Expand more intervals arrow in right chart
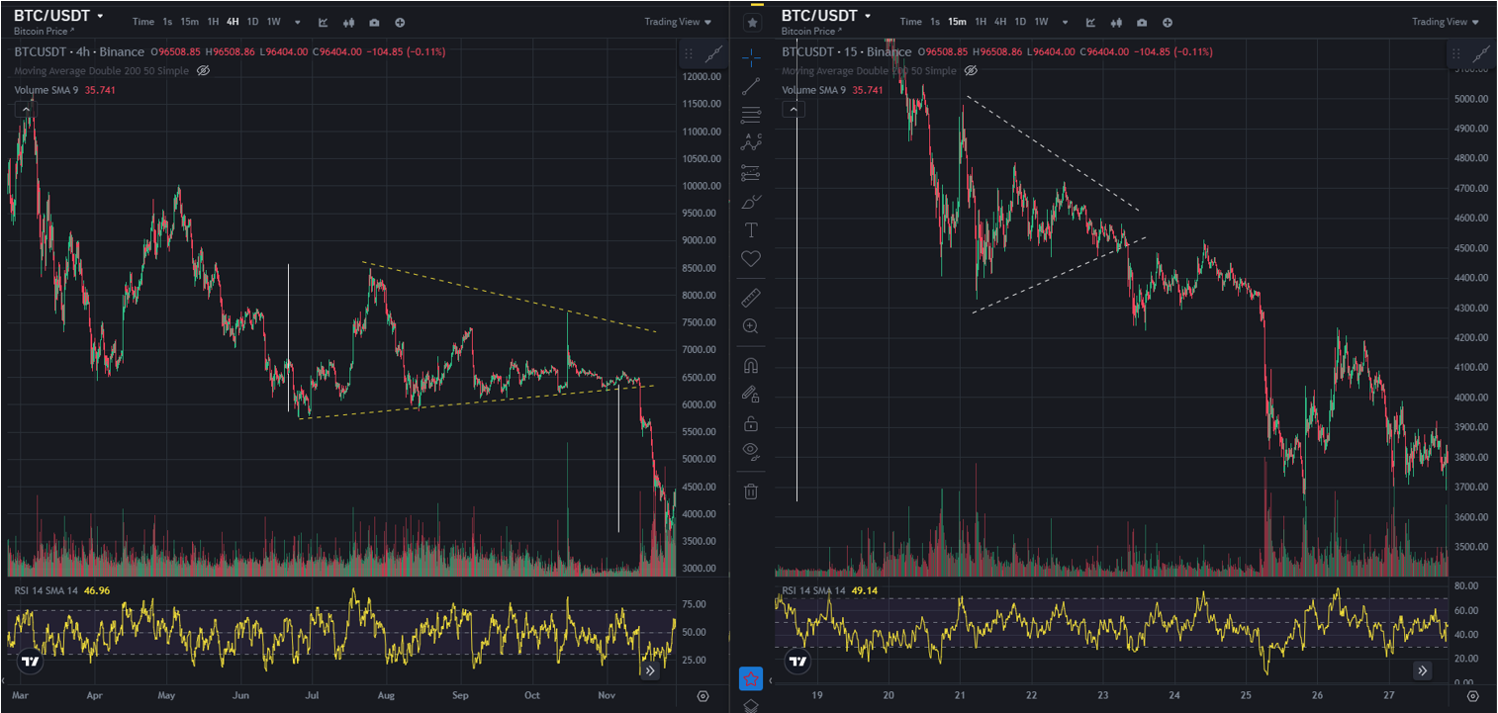The image size is (1498, 713). pyautogui.click(x=1066, y=22)
